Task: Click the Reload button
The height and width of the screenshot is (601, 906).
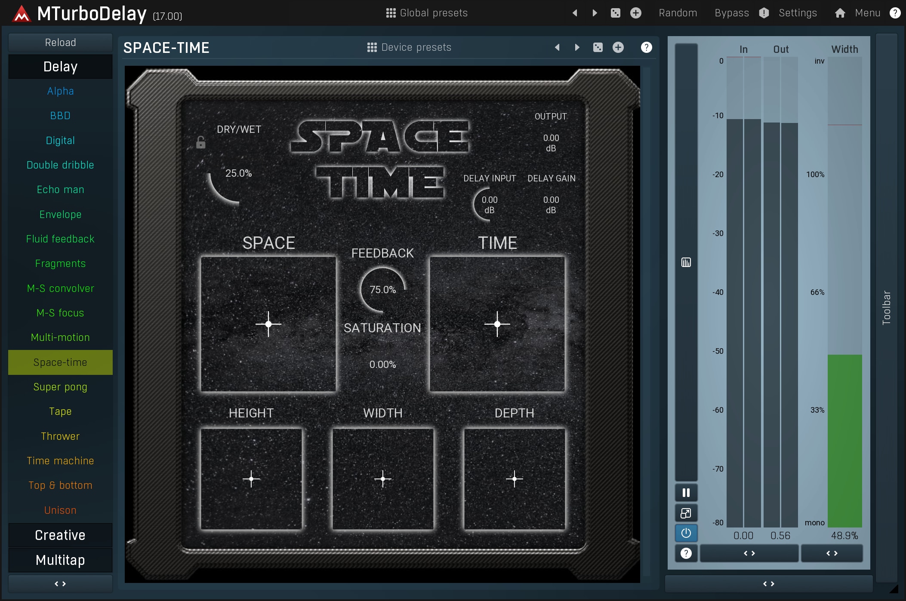Action: pos(60,43)
